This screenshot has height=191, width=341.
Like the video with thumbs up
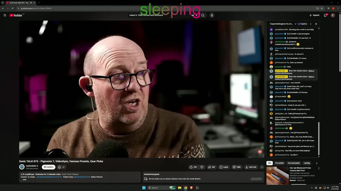193,167
